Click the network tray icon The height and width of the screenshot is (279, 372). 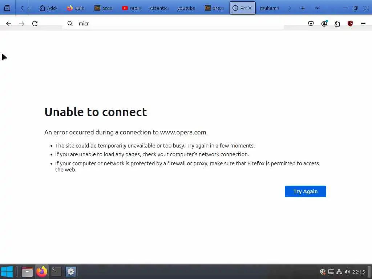(339, 272)
